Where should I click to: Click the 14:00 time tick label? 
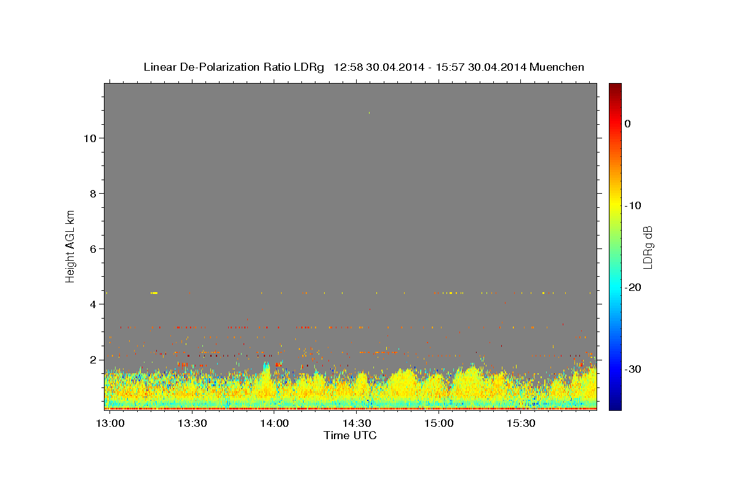coord(274,424)
